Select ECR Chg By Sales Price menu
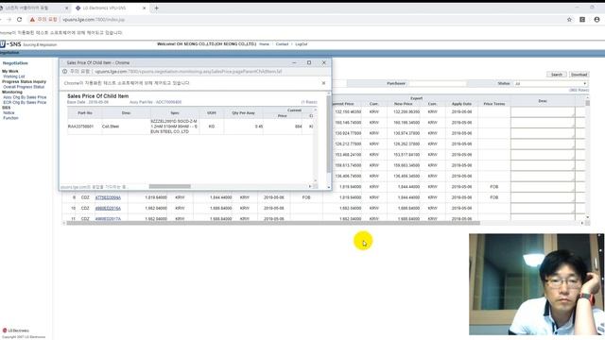This screenshot has height=340, width=605. (25, 102)
